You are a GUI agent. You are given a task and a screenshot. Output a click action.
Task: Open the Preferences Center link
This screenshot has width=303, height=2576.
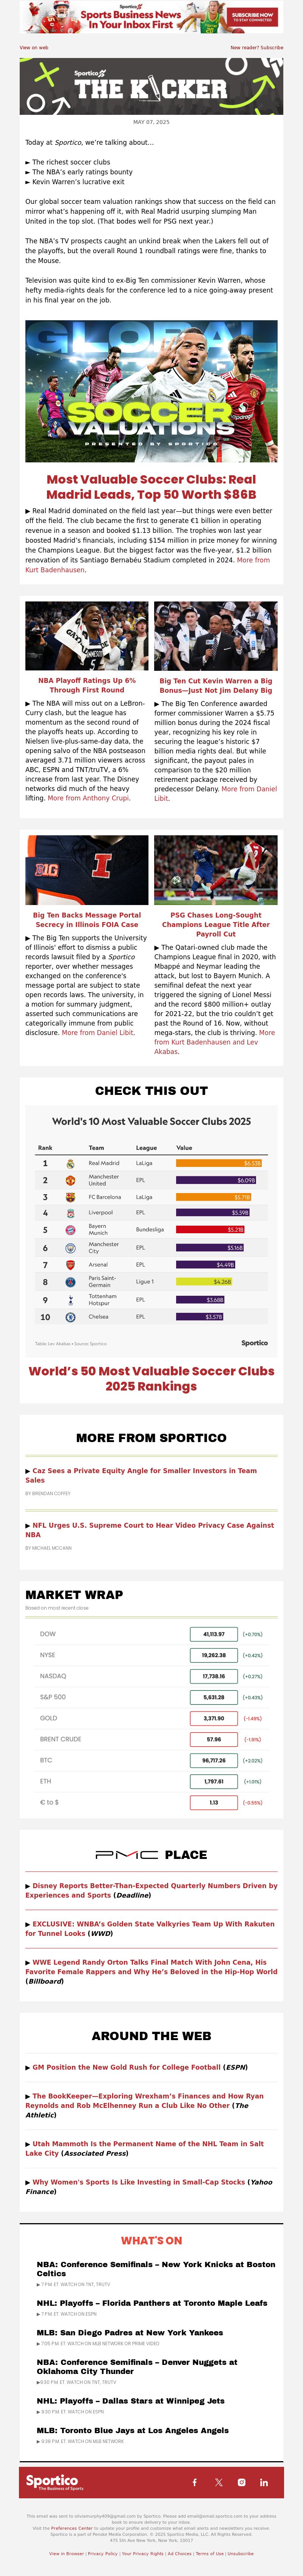pyautogui.click(x=72, y=2527)
